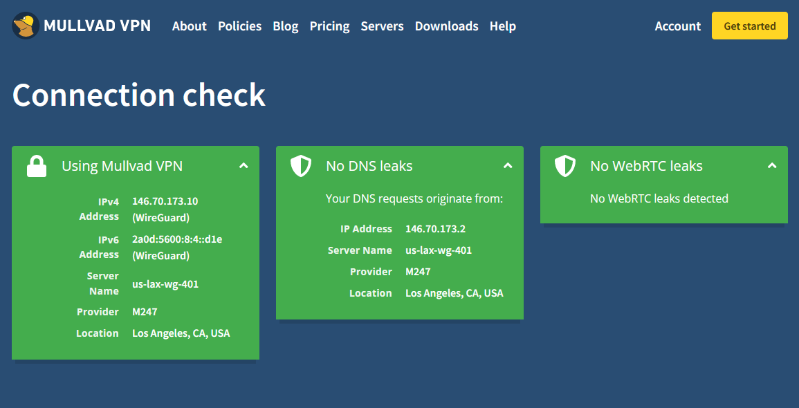Click the IPv6 Address label
This screenshot has height=408, width=799.
[x=99, y=247]
